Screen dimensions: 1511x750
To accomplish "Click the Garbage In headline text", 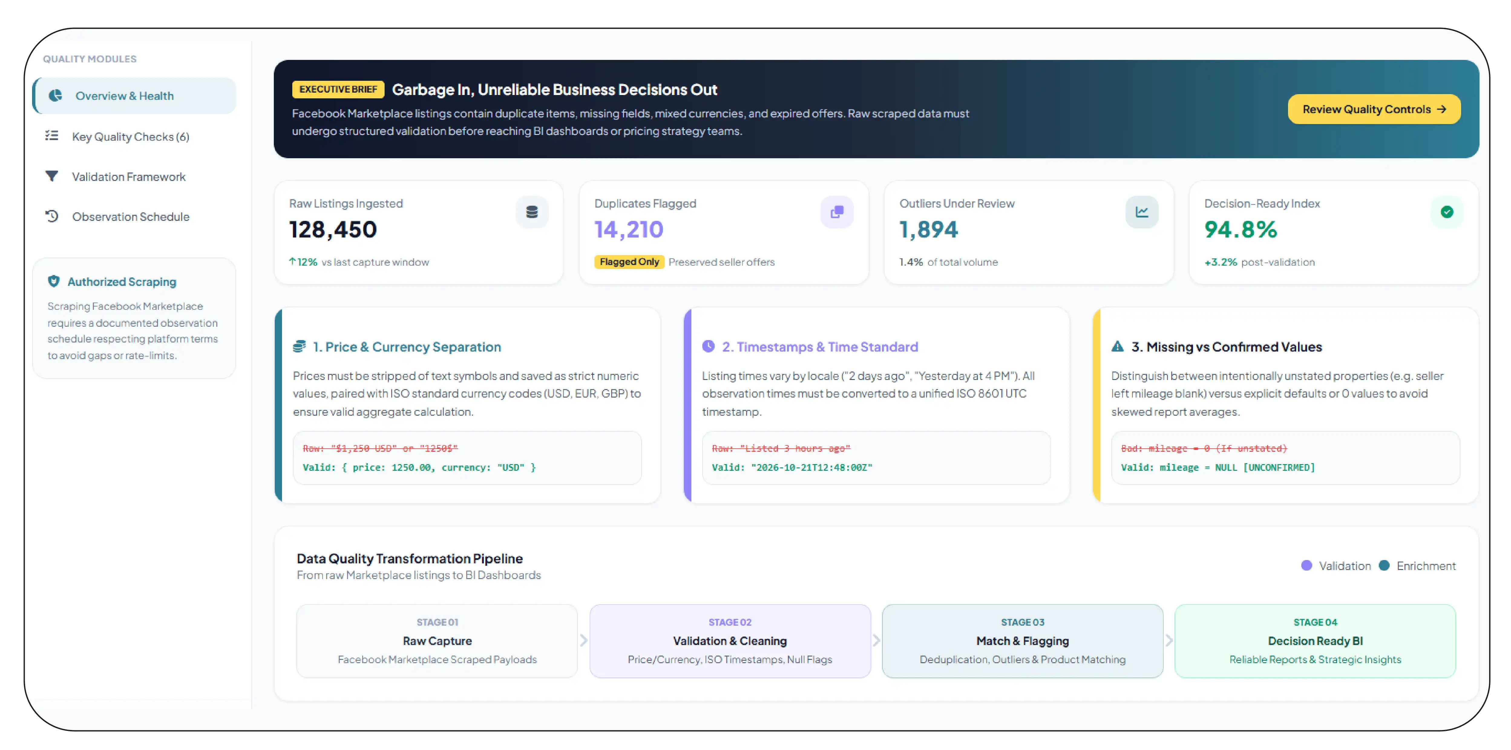I will (554, 89).
